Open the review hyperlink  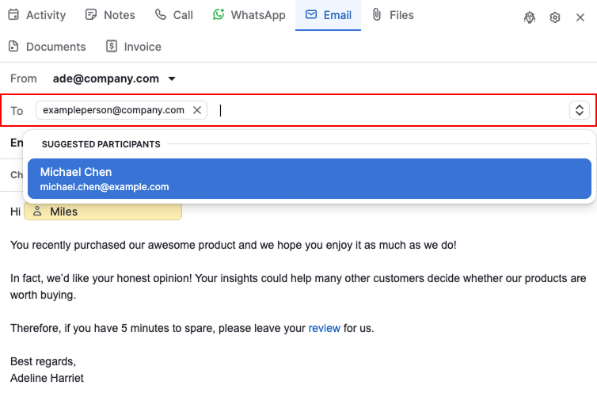pyautogui.click(x=325, y=328)
